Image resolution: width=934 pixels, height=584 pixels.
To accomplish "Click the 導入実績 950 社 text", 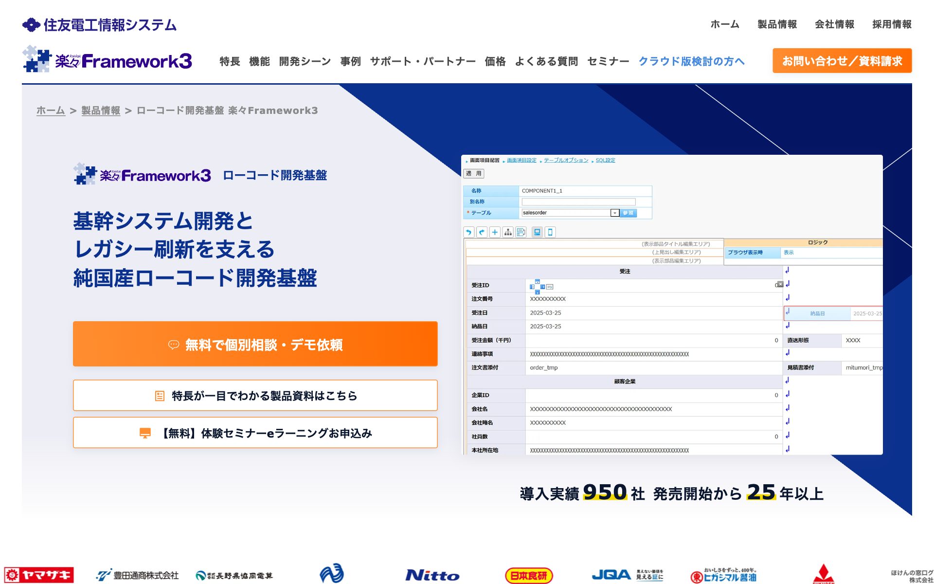I will tap(582, 493).
